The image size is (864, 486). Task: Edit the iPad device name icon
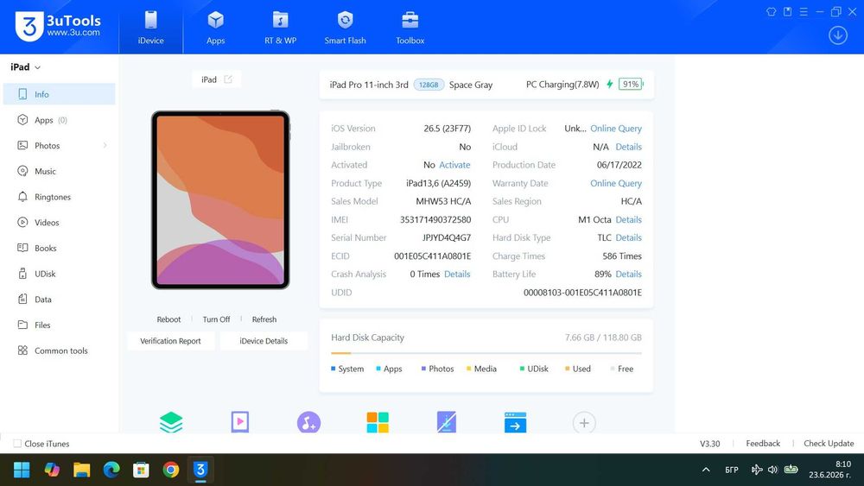(x=228, y=79)
